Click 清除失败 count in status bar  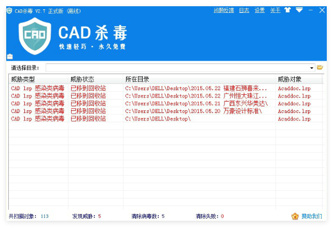[x=223, y=216]
